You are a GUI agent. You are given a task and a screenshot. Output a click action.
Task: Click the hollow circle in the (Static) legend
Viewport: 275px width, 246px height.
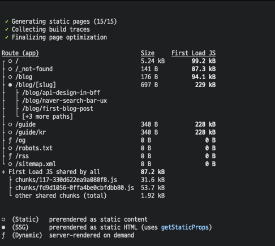[3, 219]
